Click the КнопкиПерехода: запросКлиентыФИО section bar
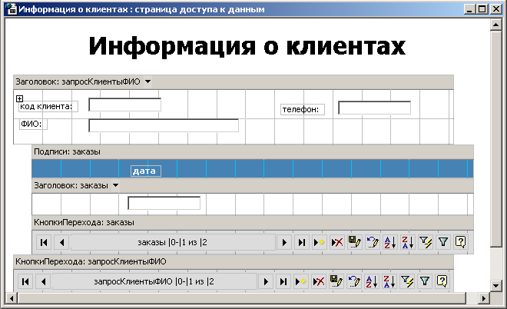 coord(233,261)
